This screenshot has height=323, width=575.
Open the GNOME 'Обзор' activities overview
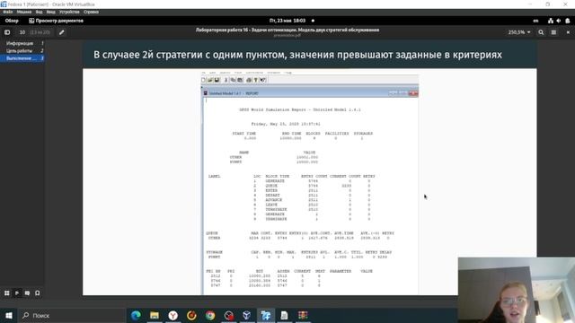pos(12,21)
